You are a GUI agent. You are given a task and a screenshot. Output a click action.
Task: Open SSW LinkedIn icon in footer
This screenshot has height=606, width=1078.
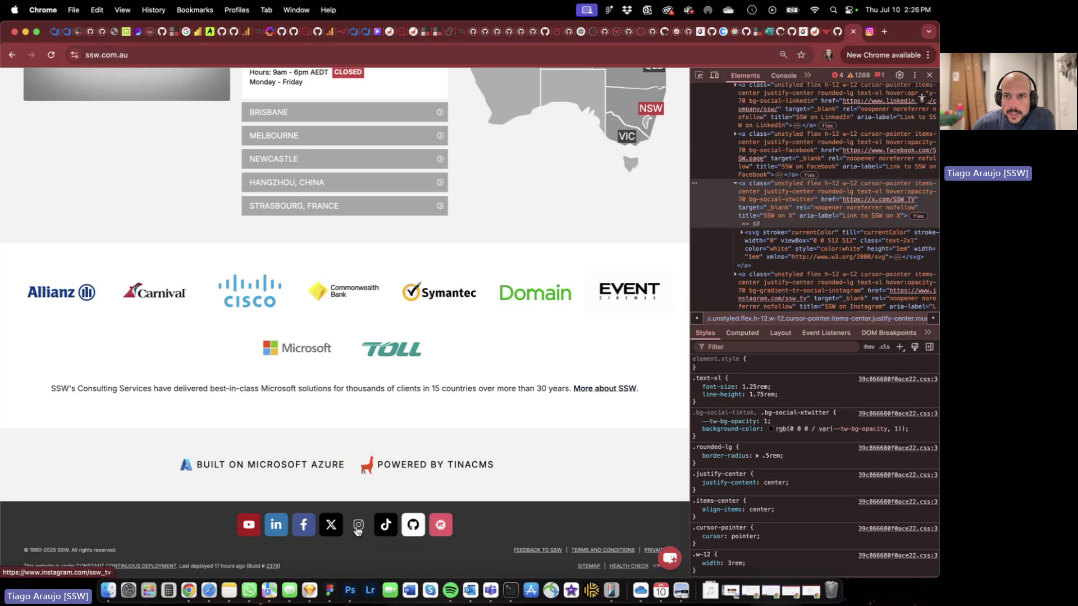click(276, 525)
